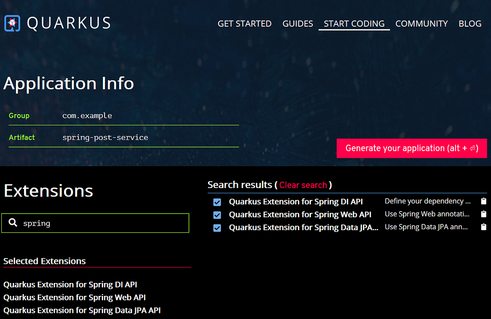Image resolution: width=491 pixels, height=319 pixels.
Task: Select Spring Data JPA API in Selected Extensions
Action: [82, 310]
